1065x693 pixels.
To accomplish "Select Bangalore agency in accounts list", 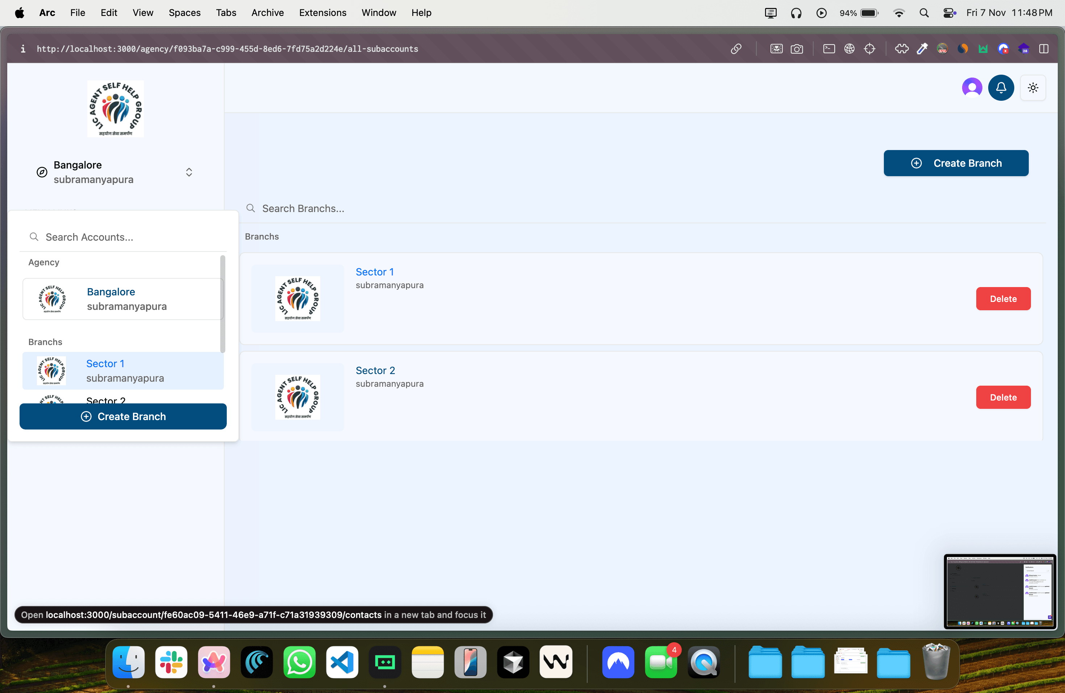I will [x=122, y=299].
